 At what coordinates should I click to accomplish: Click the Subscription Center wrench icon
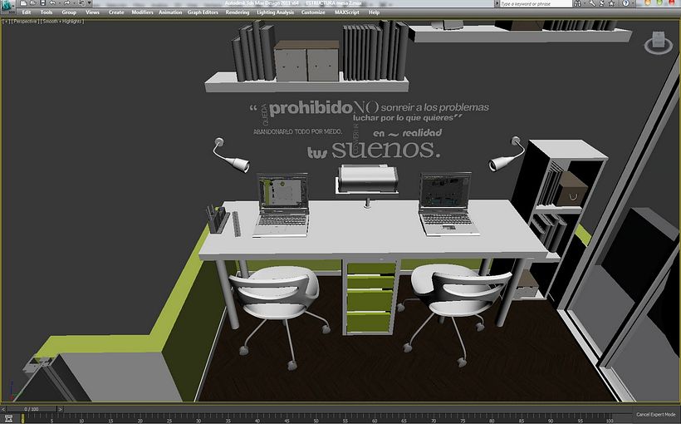click(x=592, y=3)
